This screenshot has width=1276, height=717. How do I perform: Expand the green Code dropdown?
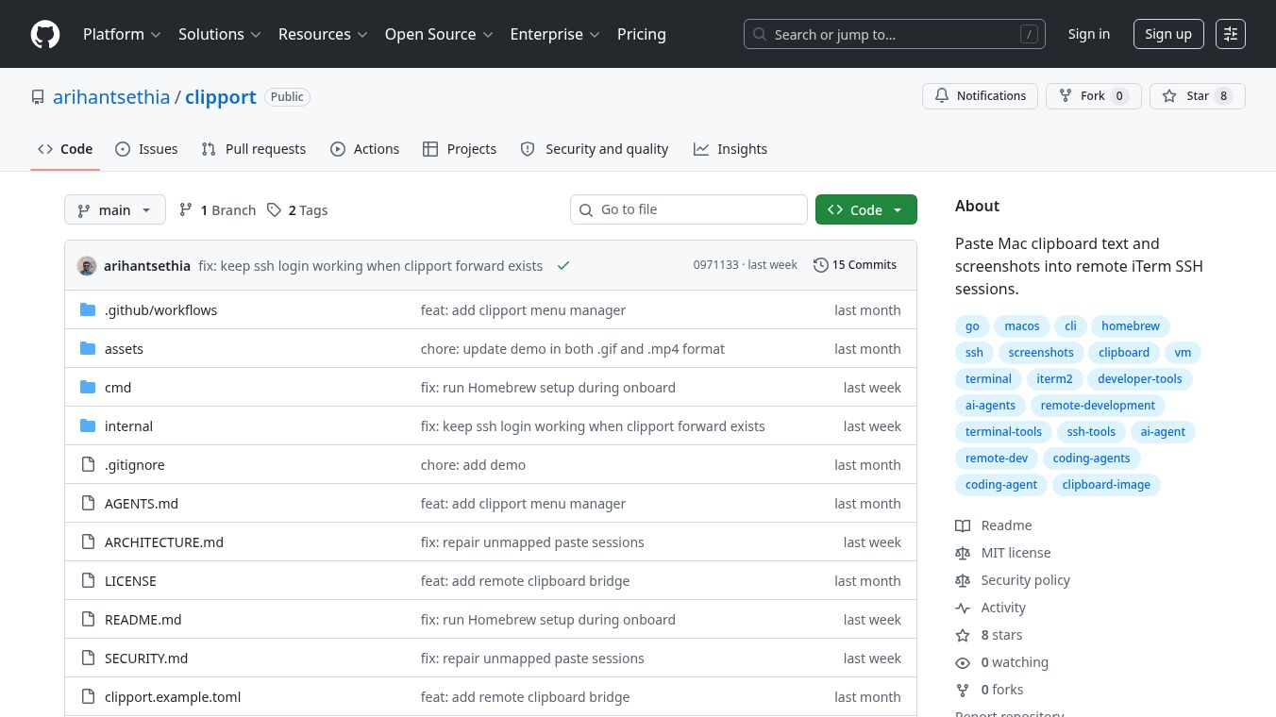866,209
